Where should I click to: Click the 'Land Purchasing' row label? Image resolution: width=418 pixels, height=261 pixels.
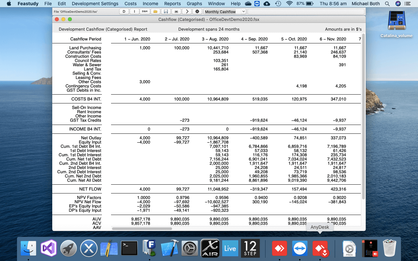point(85,48)
